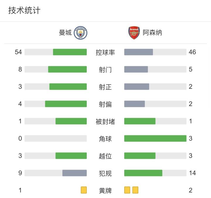The width and height of the screenshot is (211, 198).
Task: Click Arsenal's fouls value 14
Action: click(193, 173)
